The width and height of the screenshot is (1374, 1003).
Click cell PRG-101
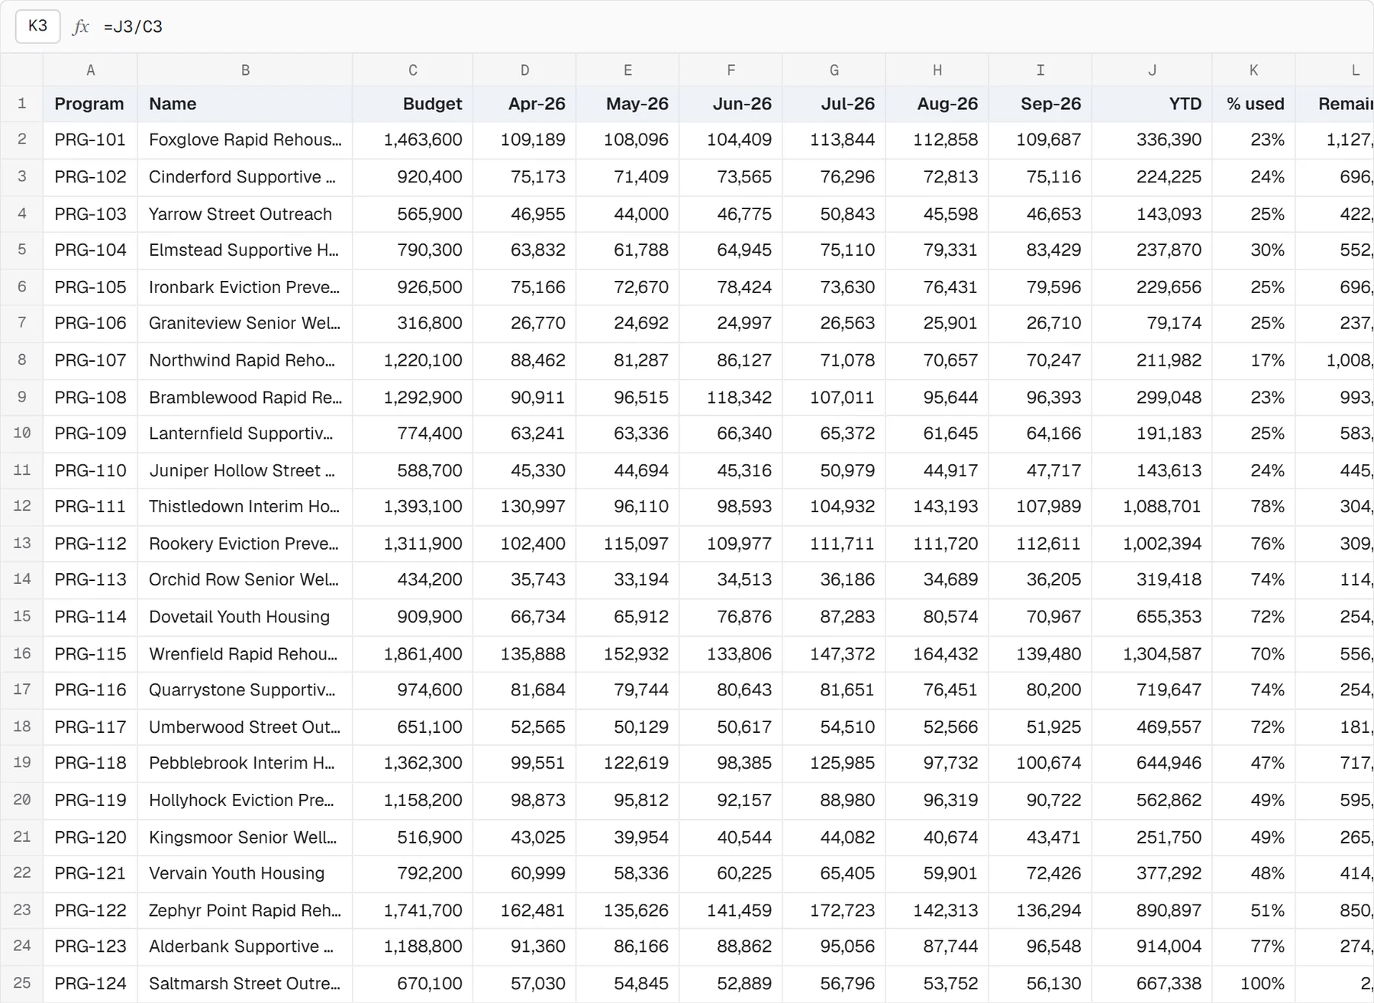(90, 140)
